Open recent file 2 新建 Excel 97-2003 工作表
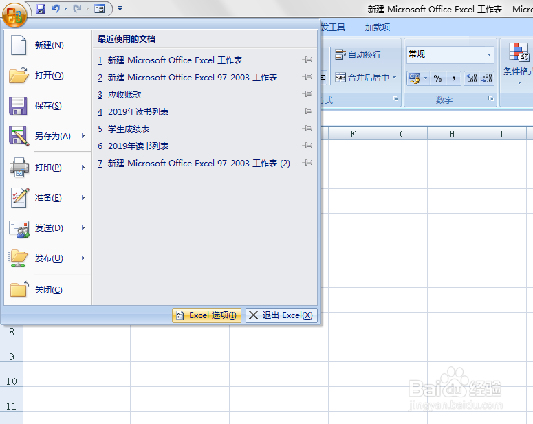The width and height of the screenshot is (533, 424). (x=187, y=78)
